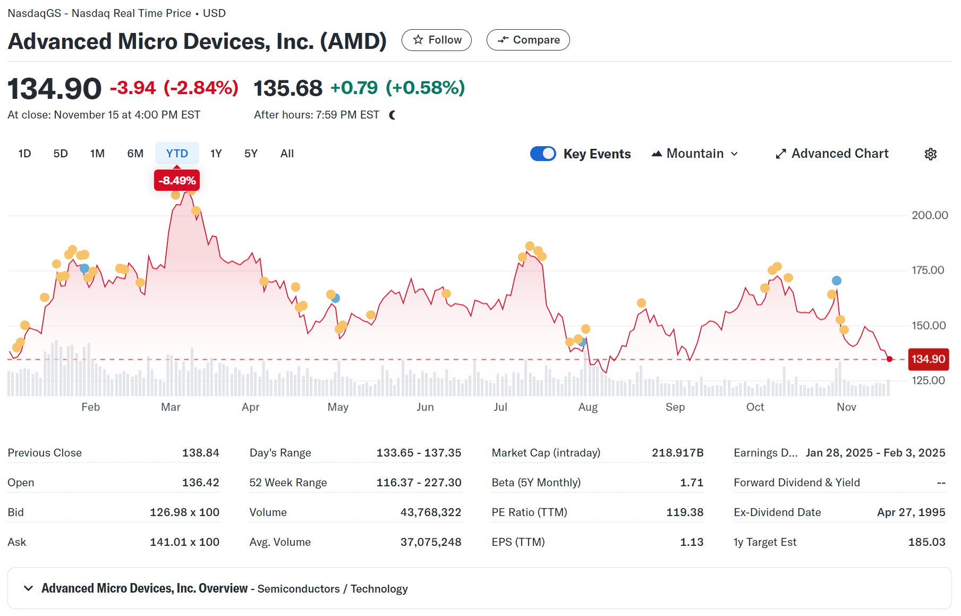Click the after hours price 135.68
The width and height of the screenshot is (961, 616).
coord(288,88)
